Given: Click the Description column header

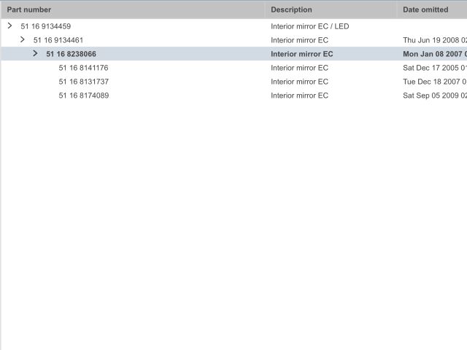Looking at the screenshot, I should [291, 9].
